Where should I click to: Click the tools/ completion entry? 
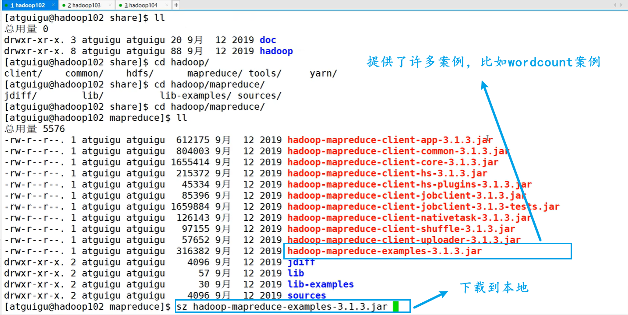pos(265,73)
